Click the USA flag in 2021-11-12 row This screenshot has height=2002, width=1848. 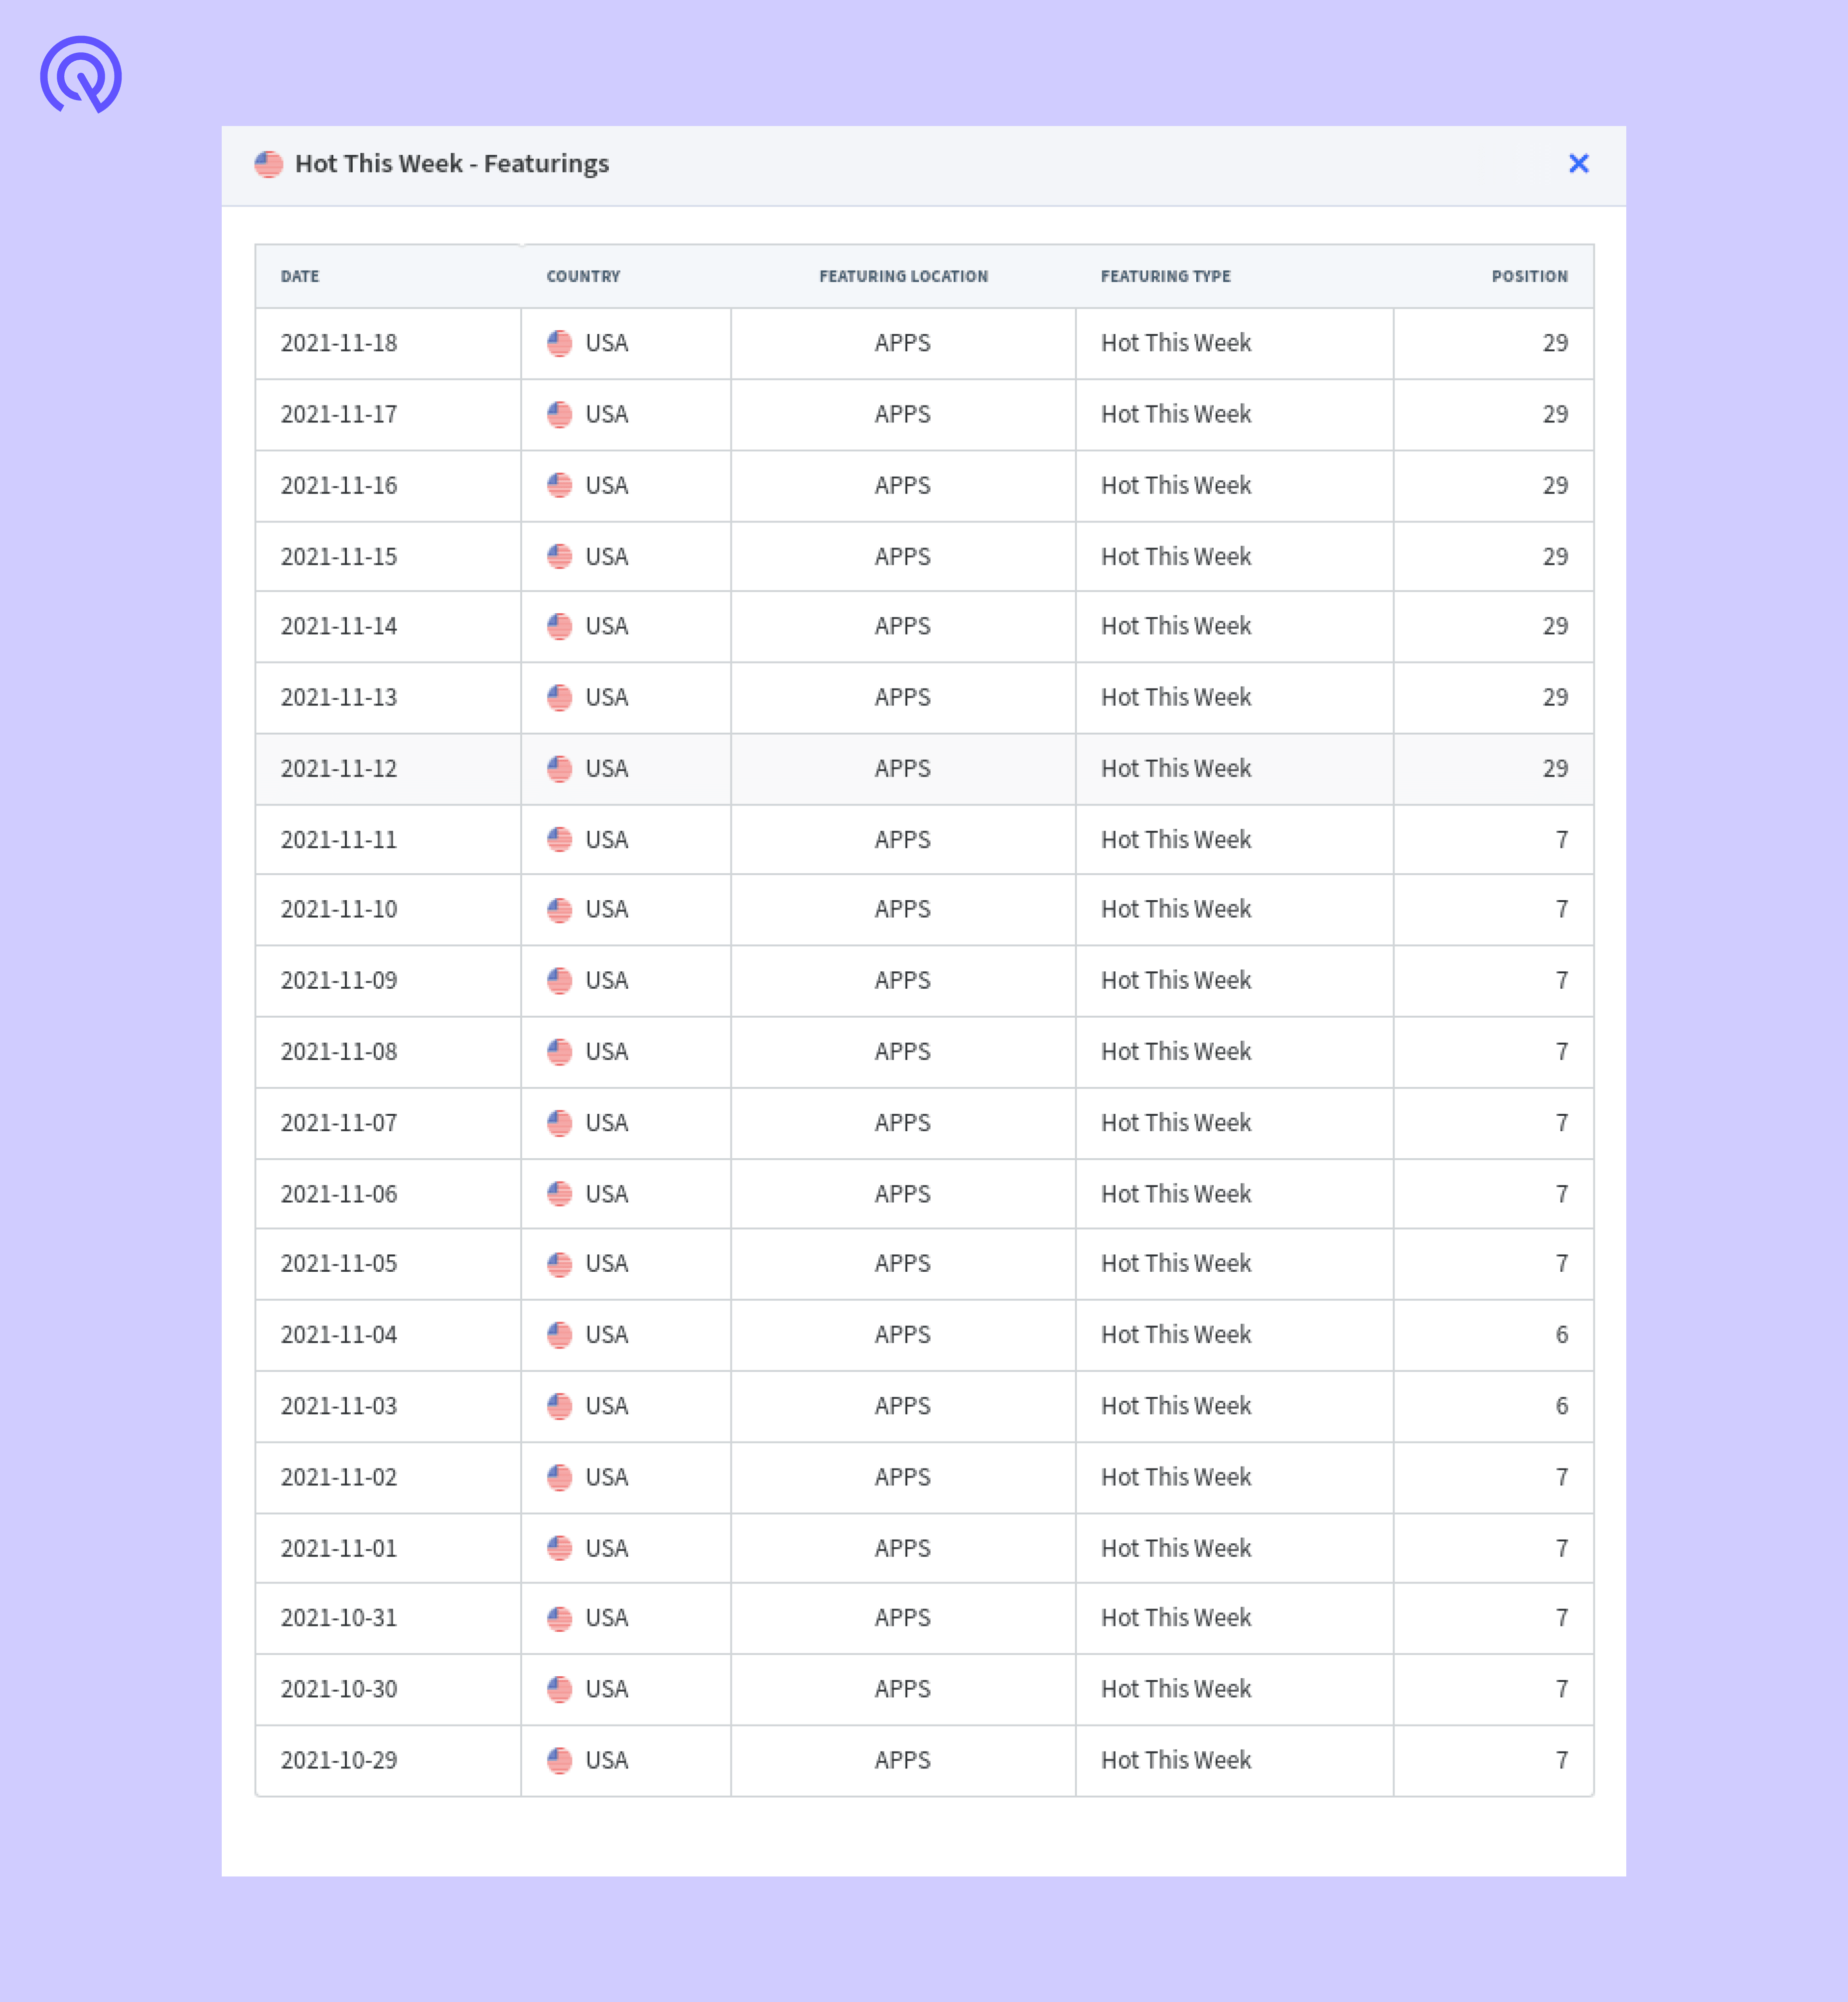point(559,768)
